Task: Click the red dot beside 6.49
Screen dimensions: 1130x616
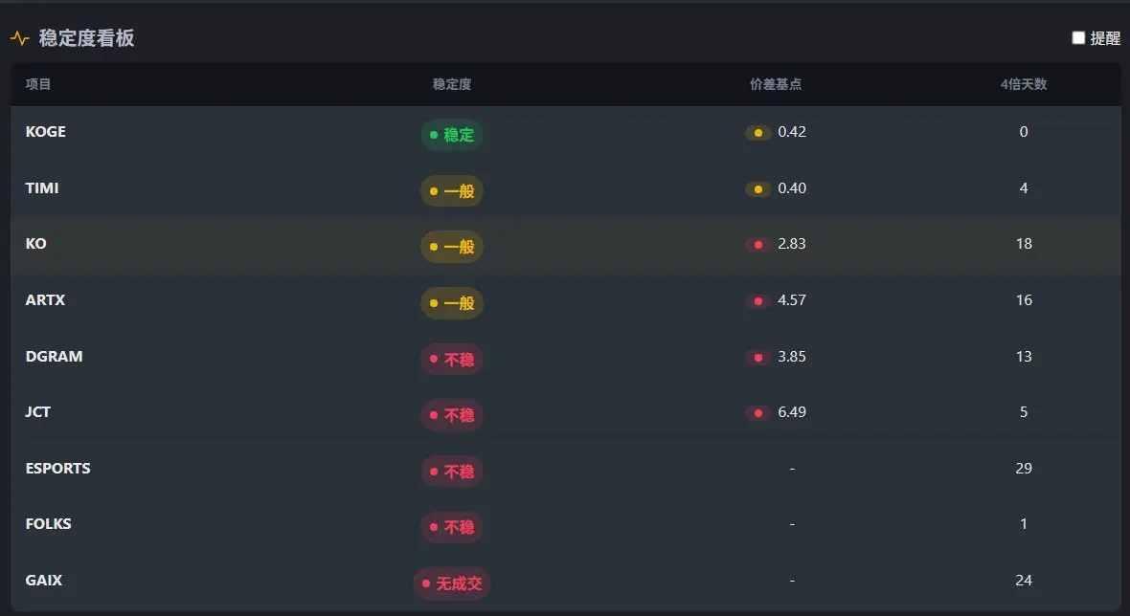Action: point(758,413)
